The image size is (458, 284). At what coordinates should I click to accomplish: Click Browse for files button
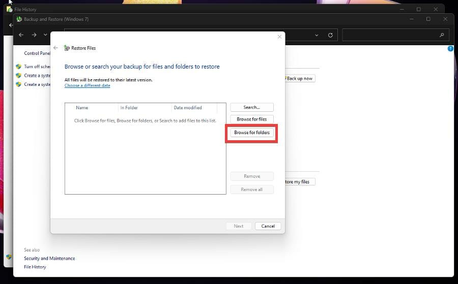click(252, 119)
